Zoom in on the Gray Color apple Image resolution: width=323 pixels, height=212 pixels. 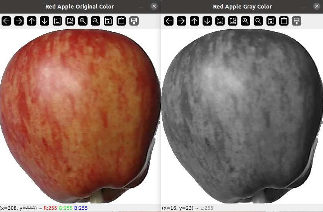[x=246, y=21]
